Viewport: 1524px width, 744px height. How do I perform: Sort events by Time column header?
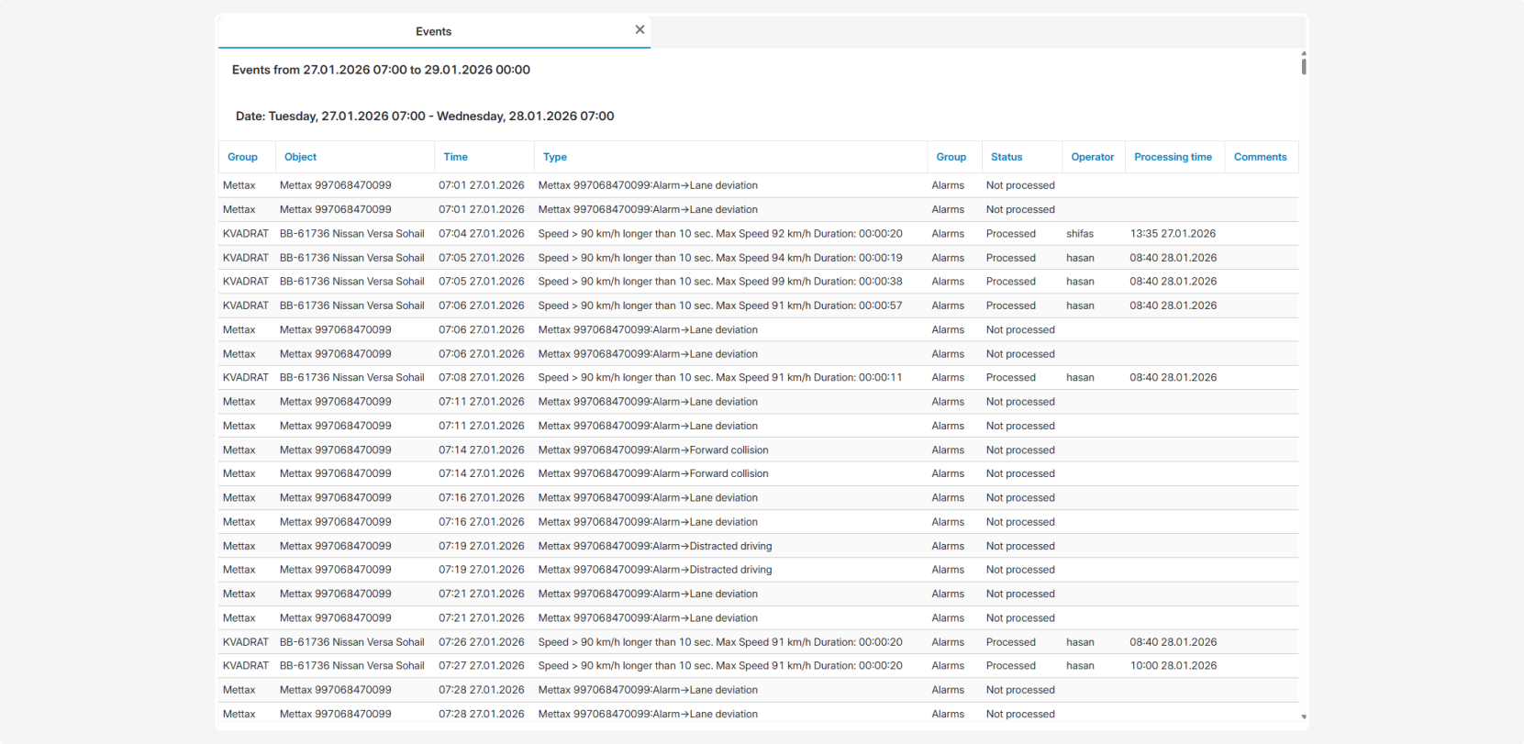(455, 157)
